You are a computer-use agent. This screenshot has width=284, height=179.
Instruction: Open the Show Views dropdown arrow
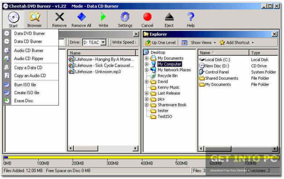[x=215, y=43]
